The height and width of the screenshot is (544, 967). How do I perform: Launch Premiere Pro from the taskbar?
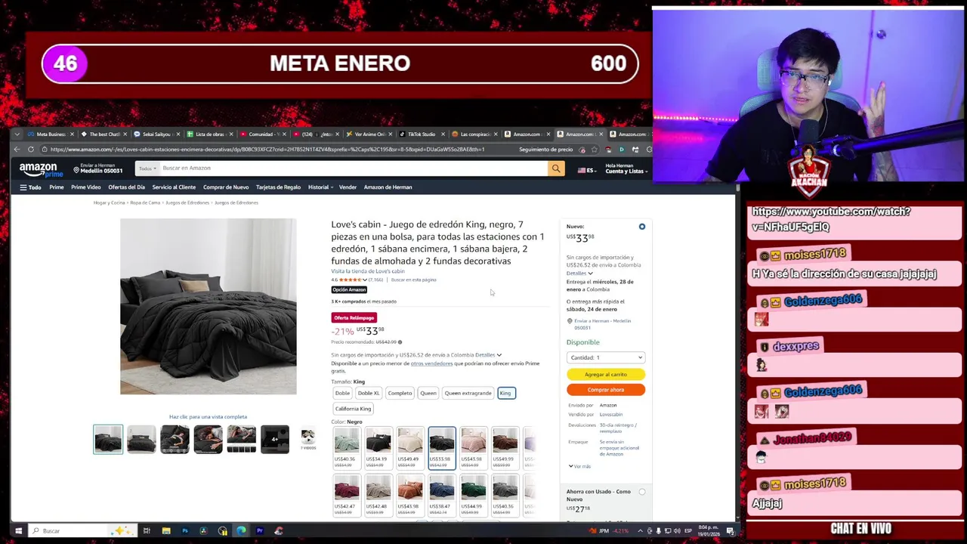click(259, 530)
